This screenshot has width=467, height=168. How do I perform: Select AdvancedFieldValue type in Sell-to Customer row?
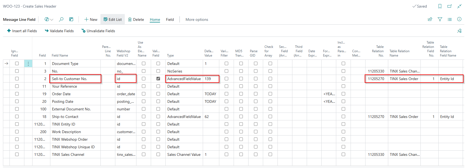pyautogui.click(x=184, y=79)
